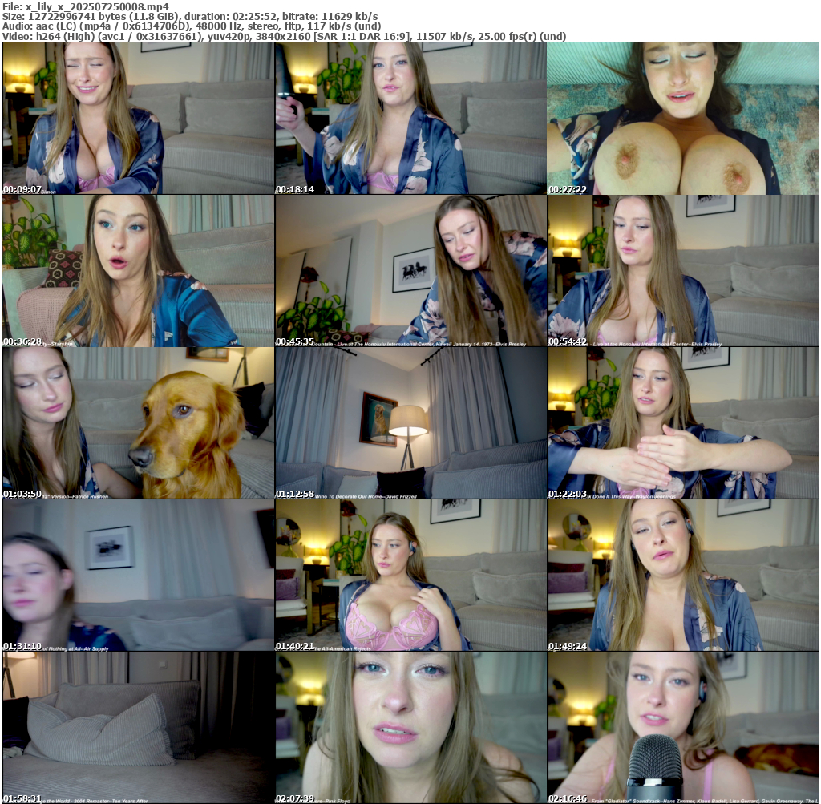Screen dimensions: 821x804
Task: Choose the blurry thumbnail stamped 01:31:10
Action: [x=138, y=576]
